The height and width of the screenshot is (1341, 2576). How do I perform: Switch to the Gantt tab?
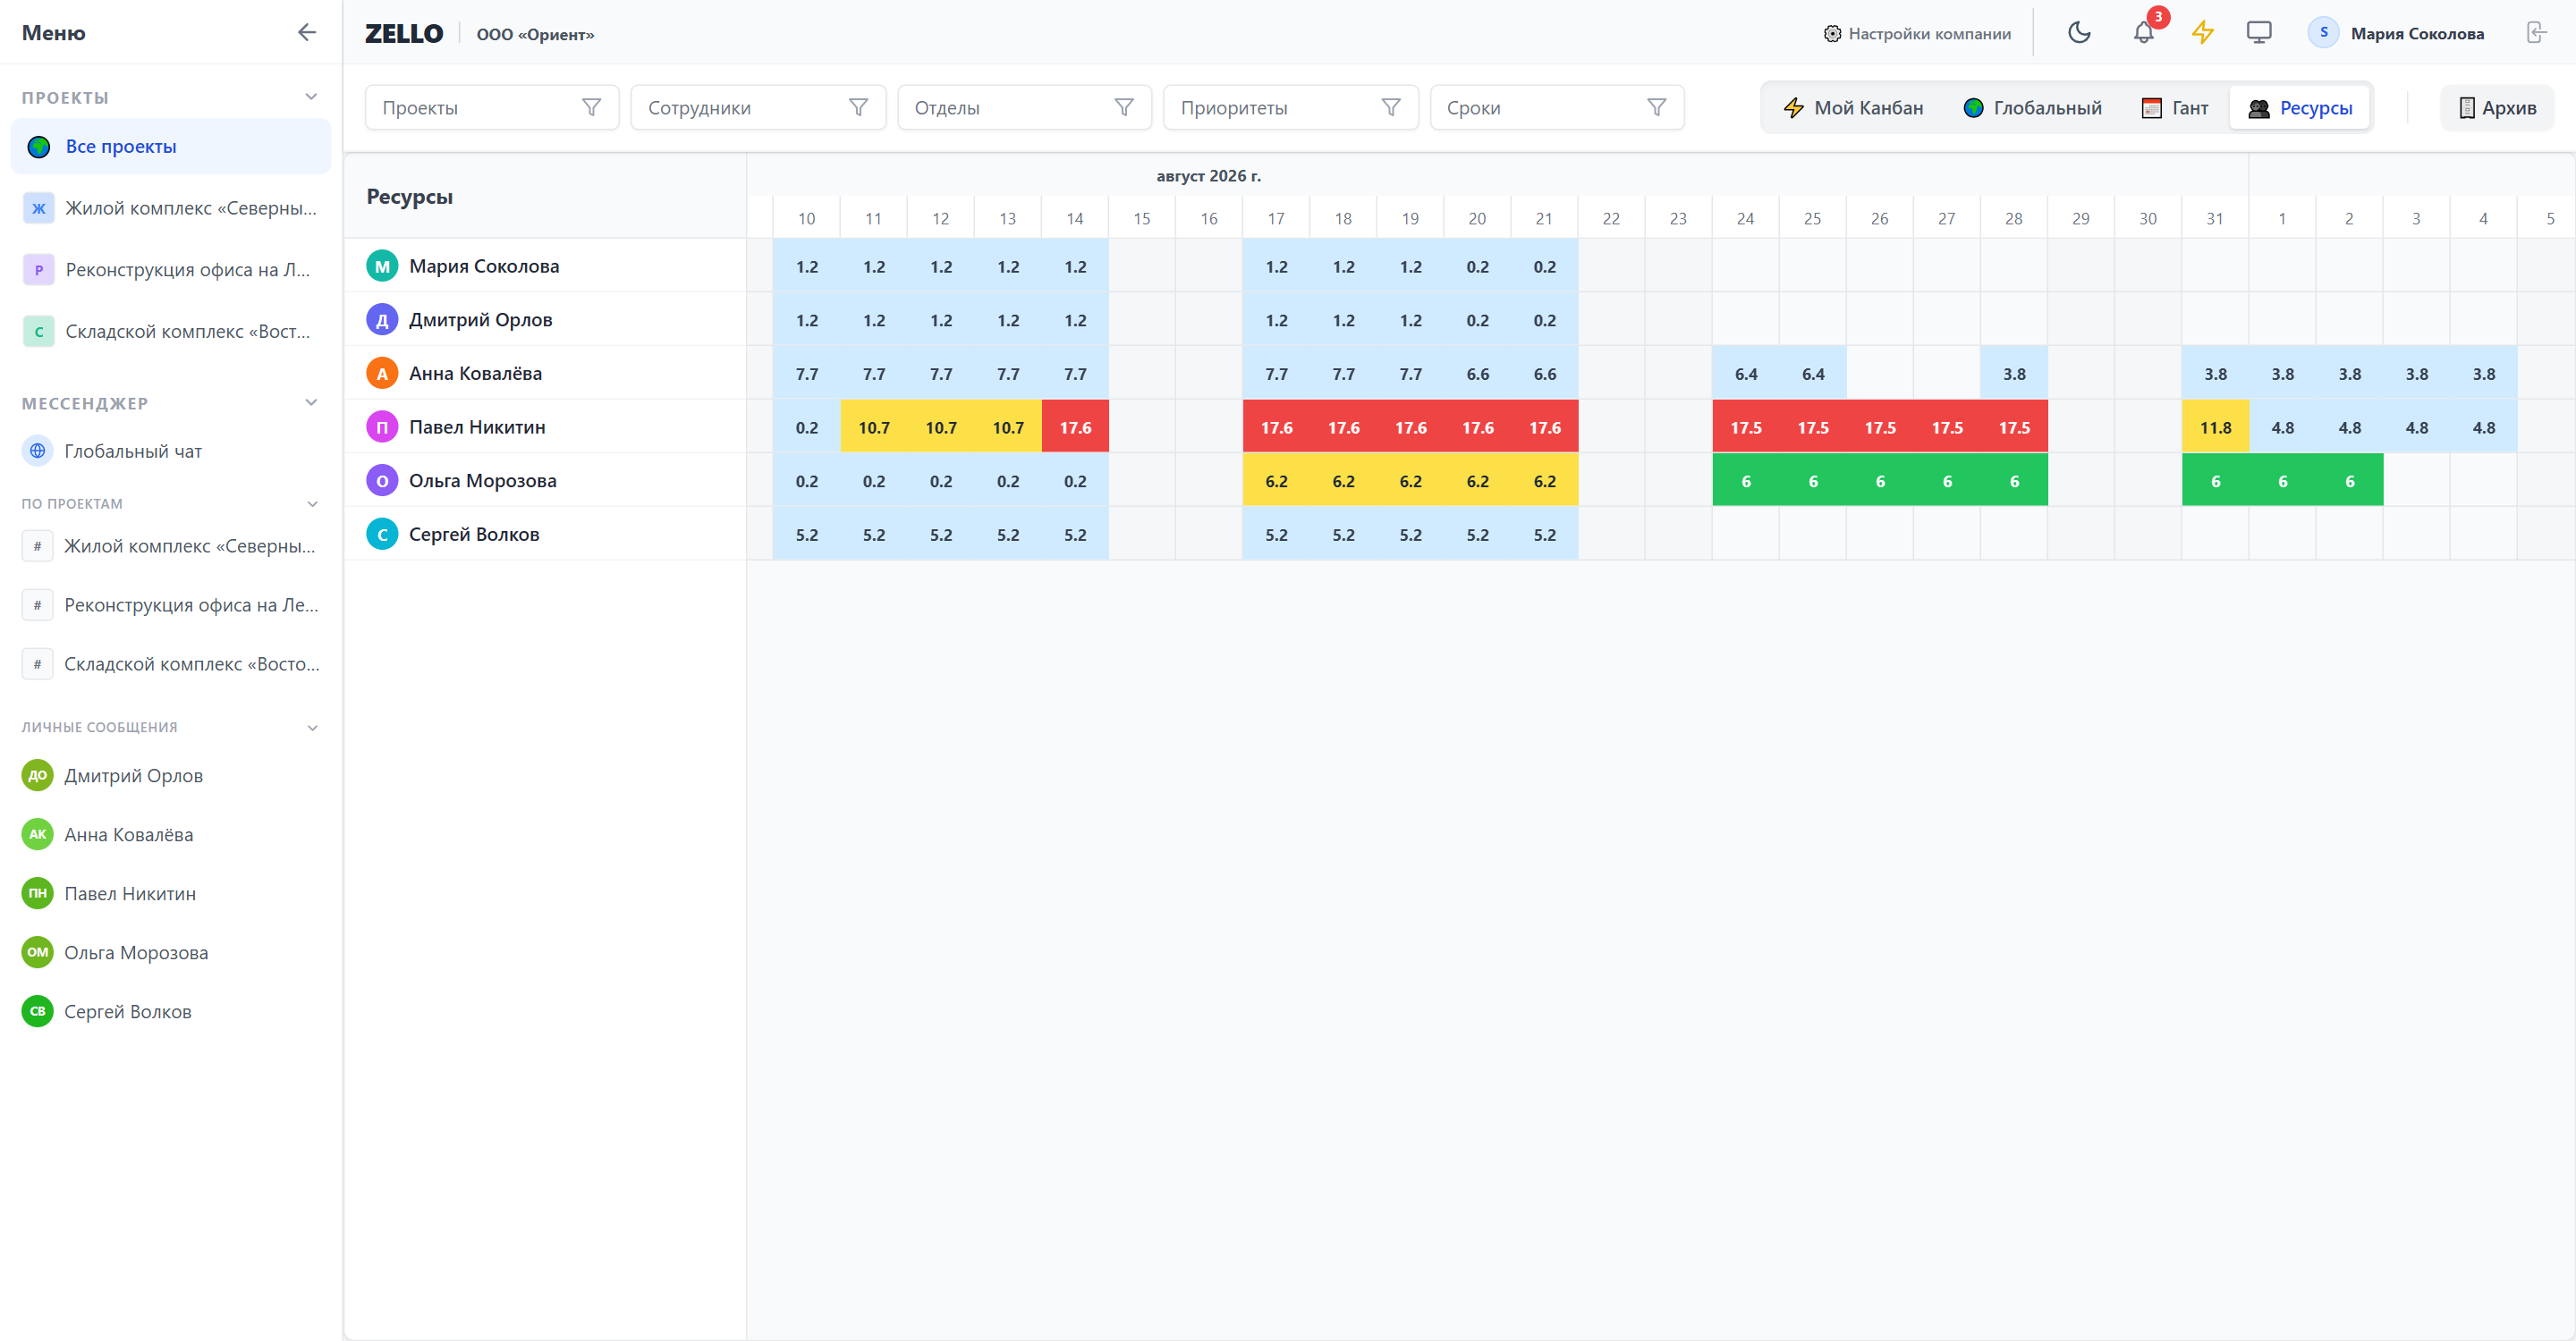[2175, 108]
